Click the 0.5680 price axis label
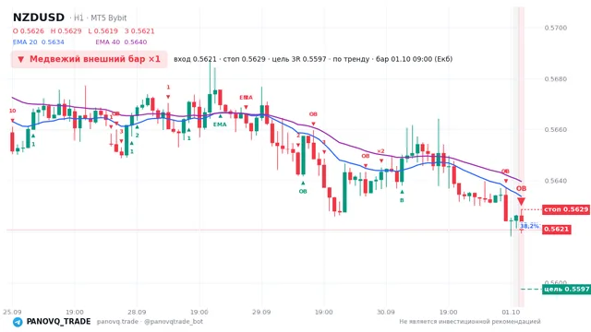The width and height of the screenshot is (591, 332). 556,79
